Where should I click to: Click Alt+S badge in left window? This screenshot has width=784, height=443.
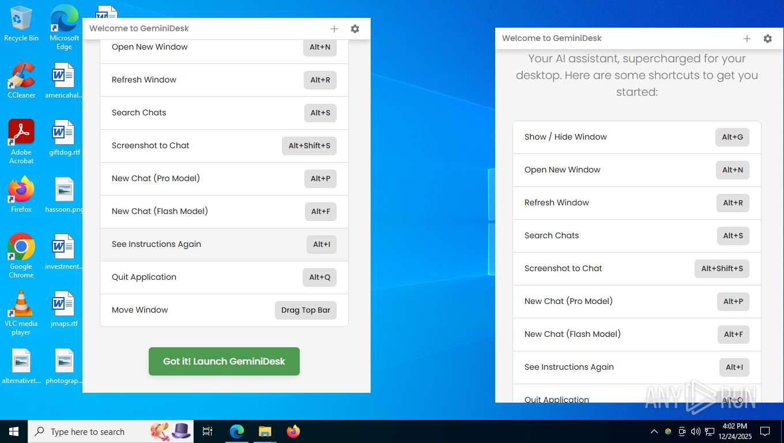coord(320,113)
